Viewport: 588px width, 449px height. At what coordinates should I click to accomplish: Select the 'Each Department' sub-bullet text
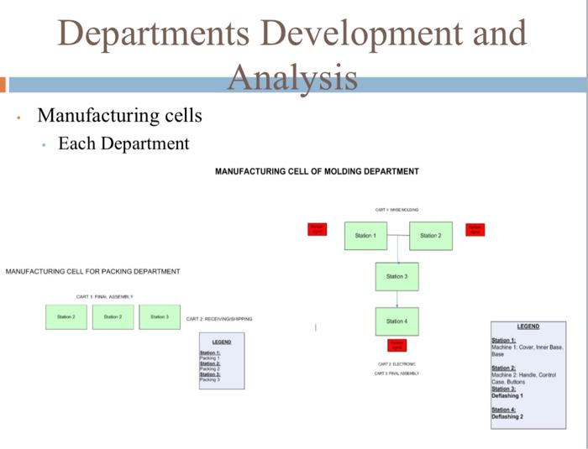pyautogui.click(x=123, y=144)
